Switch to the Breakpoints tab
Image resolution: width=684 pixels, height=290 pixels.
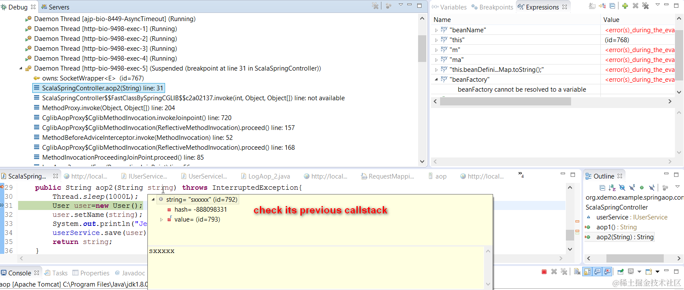(x=492, y=7)
